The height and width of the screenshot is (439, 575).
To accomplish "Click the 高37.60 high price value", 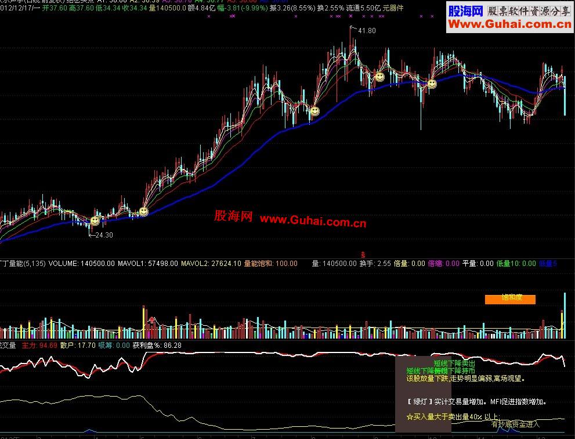I will (x=81, y=8).
